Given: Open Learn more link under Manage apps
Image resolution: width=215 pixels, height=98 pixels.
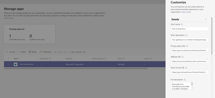Looking at the screenshot, I should point(9,18).
